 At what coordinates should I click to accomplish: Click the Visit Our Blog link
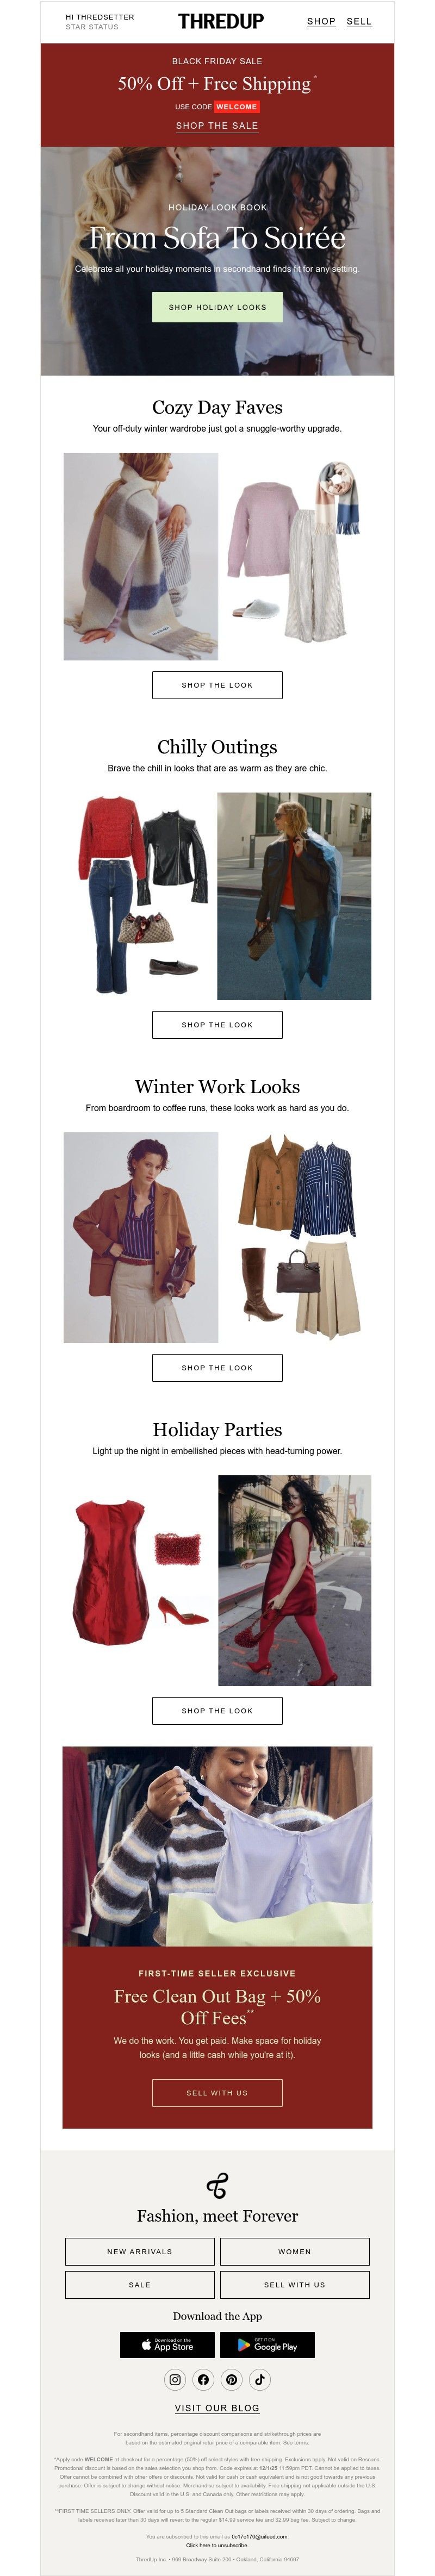coord(217,2408)
